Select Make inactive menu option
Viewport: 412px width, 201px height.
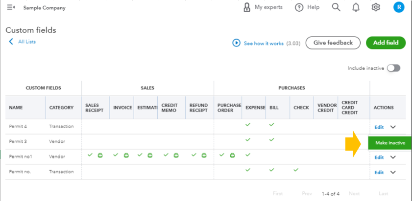coord(390,143)
